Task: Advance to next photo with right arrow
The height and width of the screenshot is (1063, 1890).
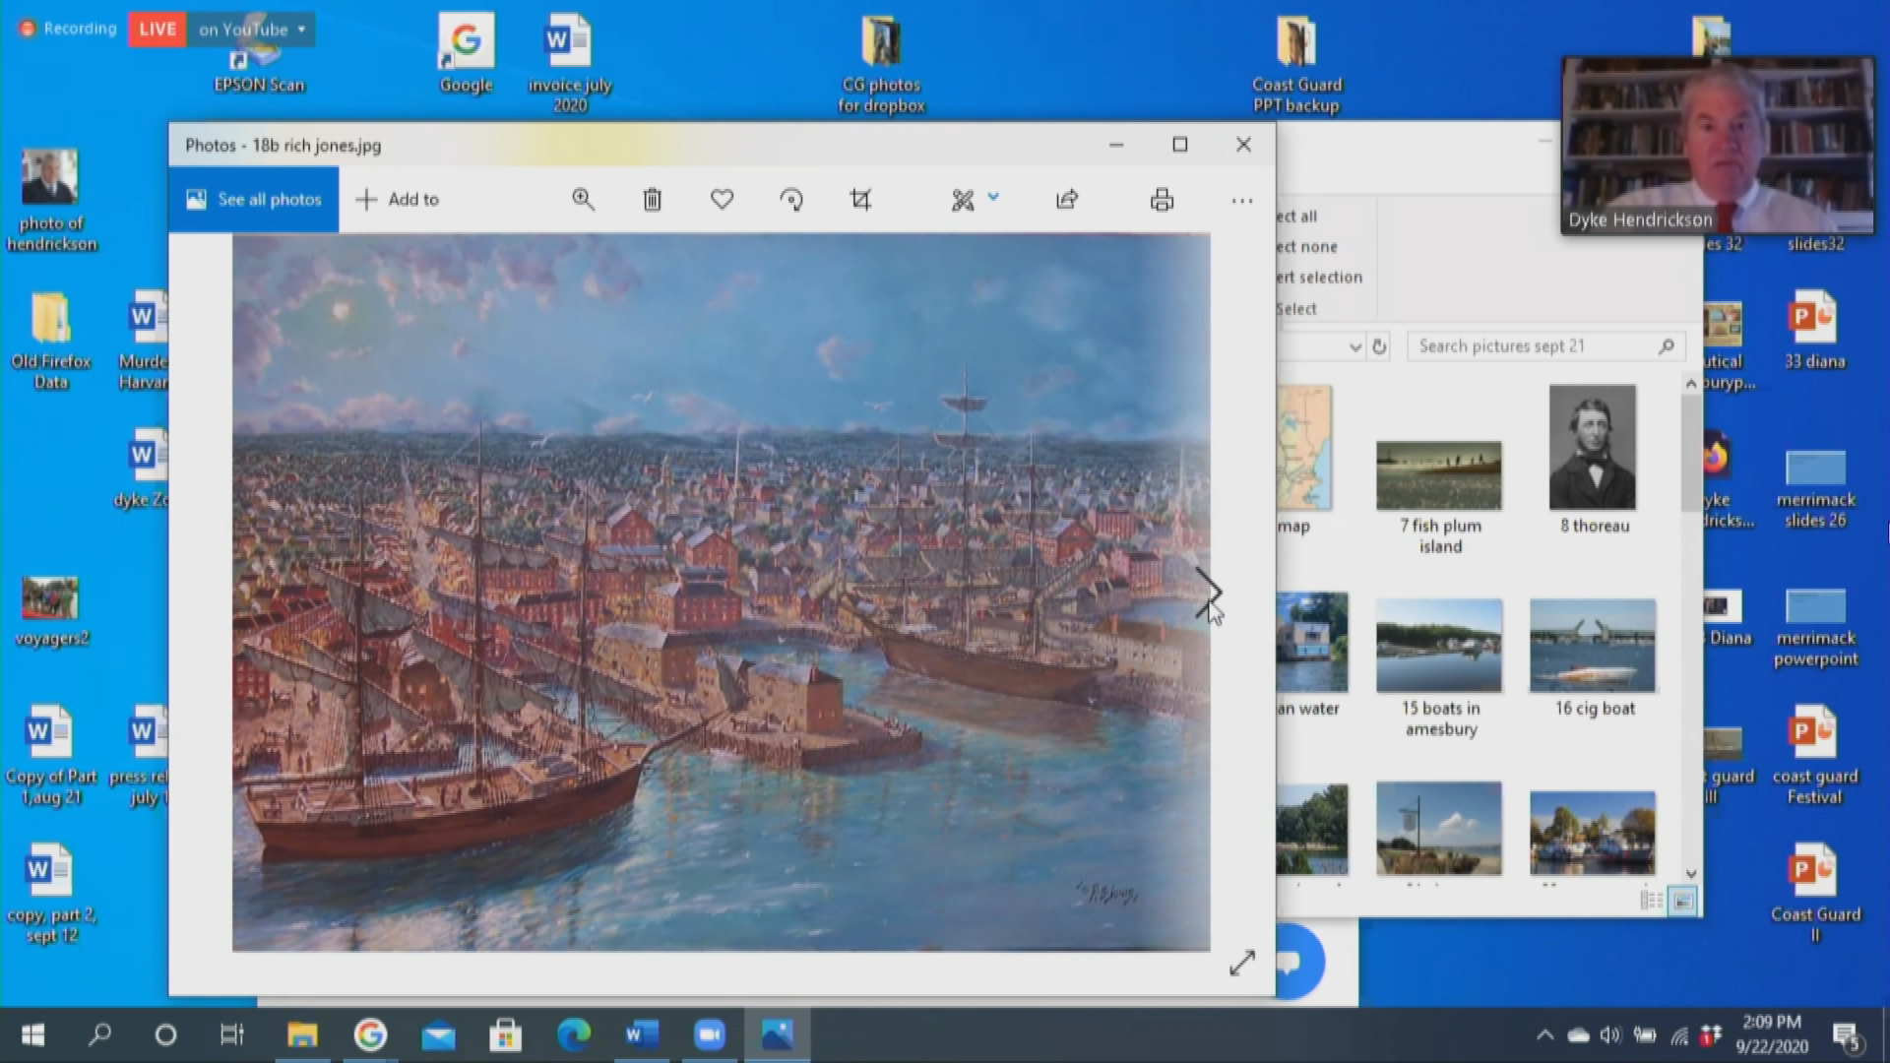Action: 1208,593
